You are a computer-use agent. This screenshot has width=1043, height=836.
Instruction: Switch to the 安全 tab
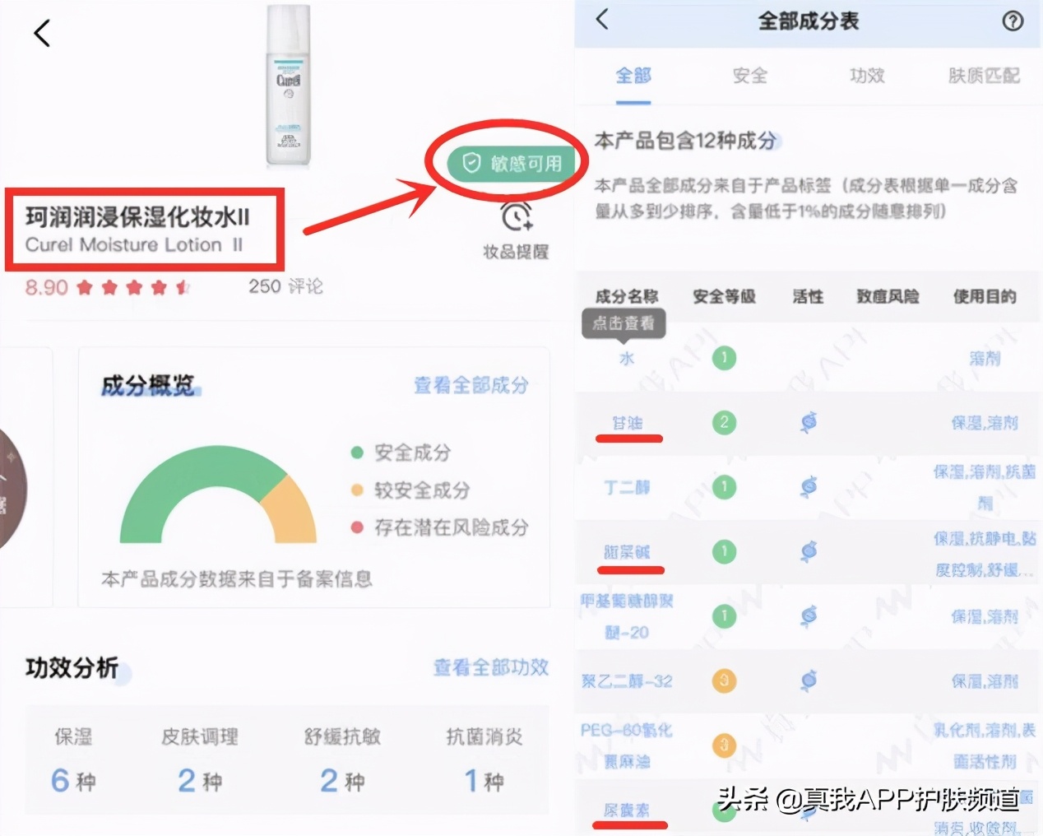point(749,76)
